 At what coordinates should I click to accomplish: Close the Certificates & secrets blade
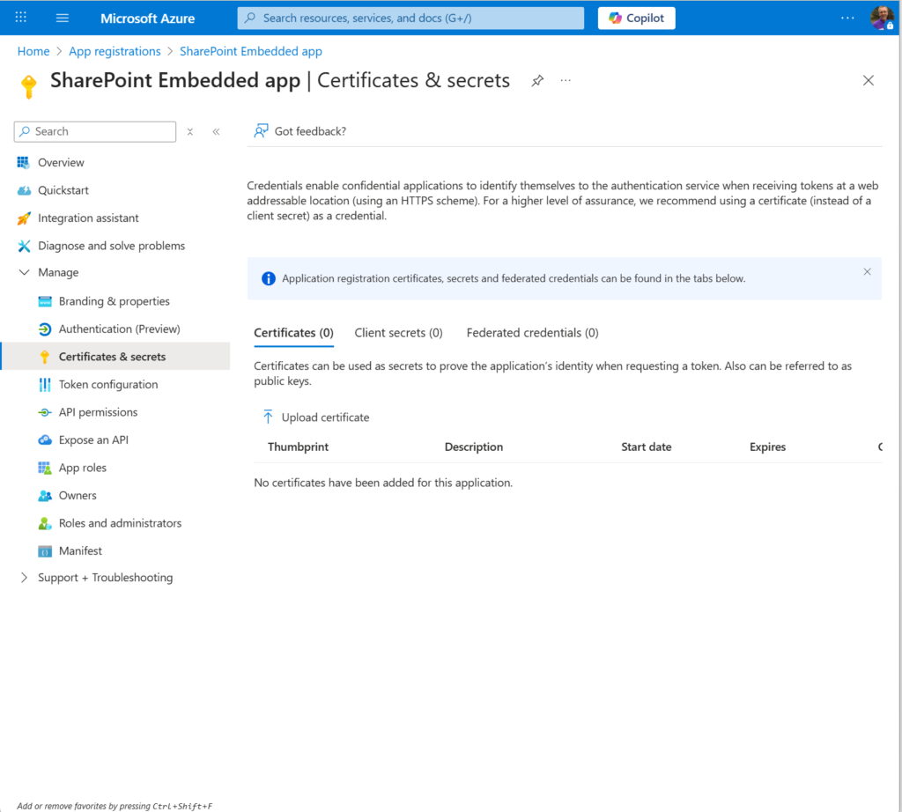coord(868,80)
